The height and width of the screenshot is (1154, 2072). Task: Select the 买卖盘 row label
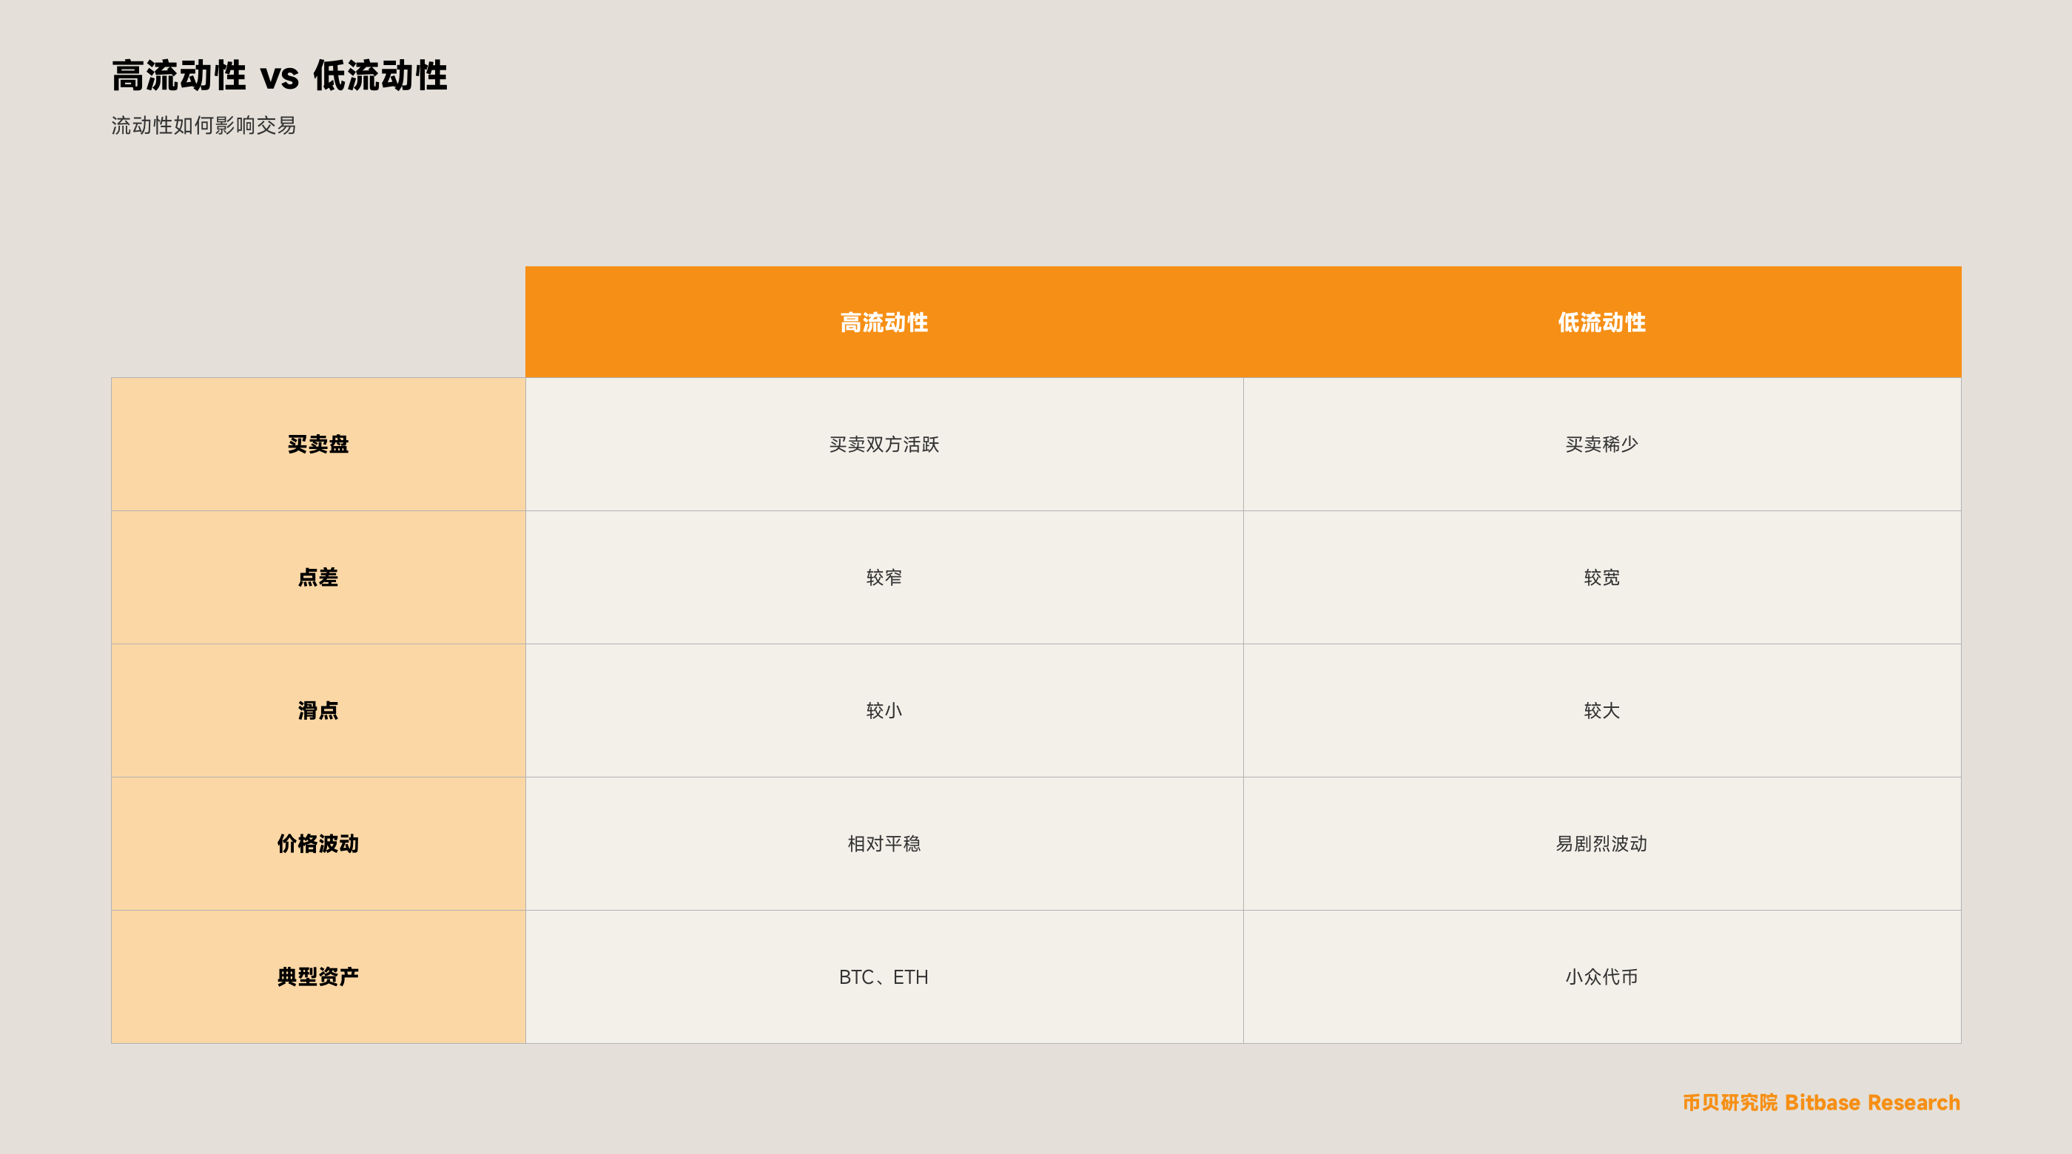(x=318, y=444)
